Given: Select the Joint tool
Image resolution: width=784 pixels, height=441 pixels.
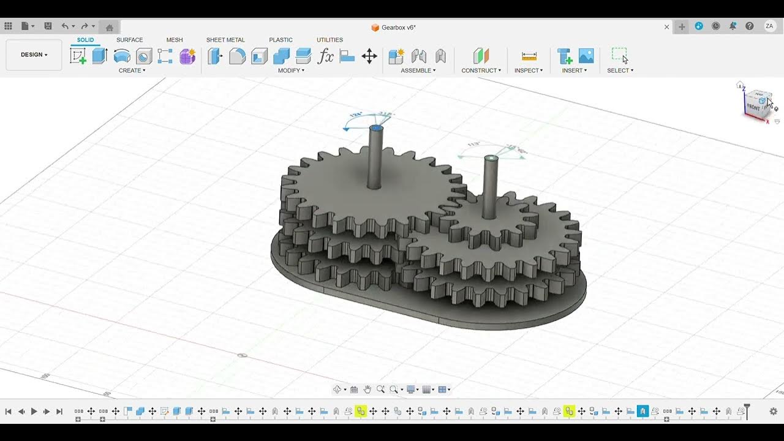Looking at the screenshot, I should (x=418, y=56).
